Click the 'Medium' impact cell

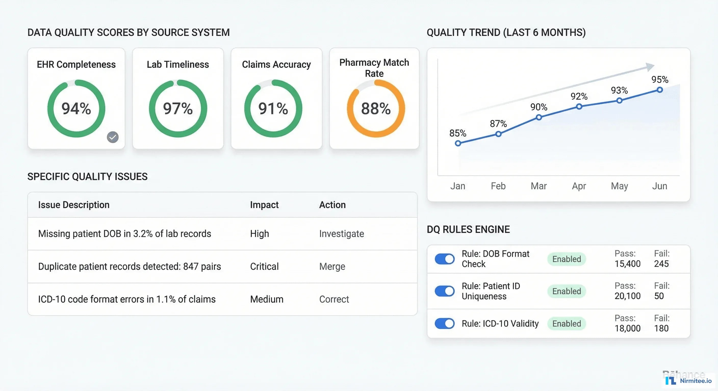267,299
